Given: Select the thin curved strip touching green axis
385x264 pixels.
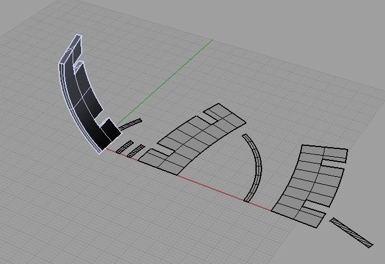Looking at the screenshot, I should click(130, 124).
